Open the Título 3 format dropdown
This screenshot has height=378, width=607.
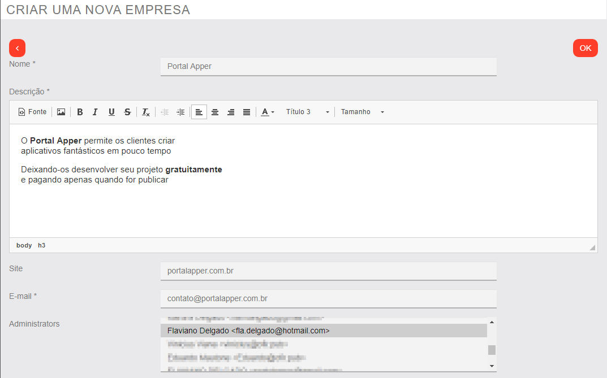pyautogui.click(x=307, y=112)
